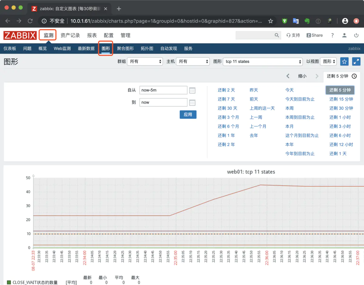Open the Chrome profile avatar

pyautogui.click(x=345, y=21)
